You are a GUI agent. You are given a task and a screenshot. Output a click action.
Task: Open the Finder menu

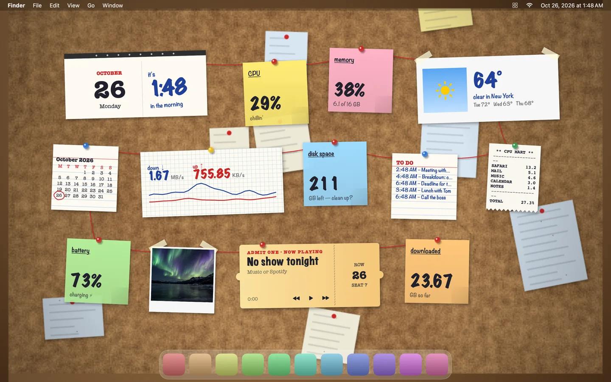pos(17,6)
